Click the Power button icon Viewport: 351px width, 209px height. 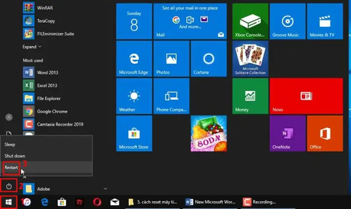pyautogui.click(x=9, y=186)
